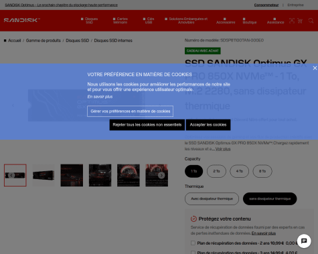318x254 pixels.
Task: Open Cartes Mémoire menu
Action: (121, 21)
